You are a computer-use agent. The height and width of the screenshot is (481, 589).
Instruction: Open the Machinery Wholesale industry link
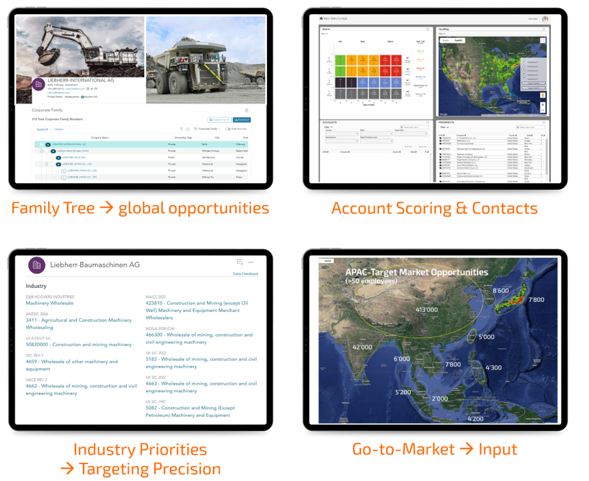tap(49, 303)
